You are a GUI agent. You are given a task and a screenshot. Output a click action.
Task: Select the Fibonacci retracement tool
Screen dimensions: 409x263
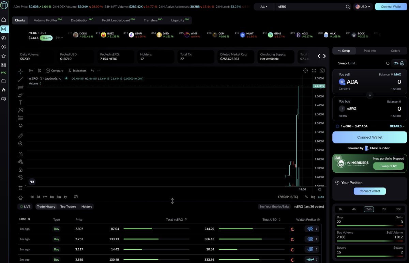tap(20, 87)
